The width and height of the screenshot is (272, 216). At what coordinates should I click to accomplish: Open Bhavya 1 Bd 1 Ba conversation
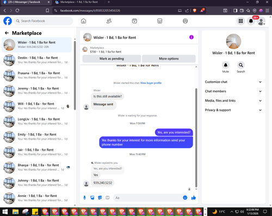click(37, 167)
